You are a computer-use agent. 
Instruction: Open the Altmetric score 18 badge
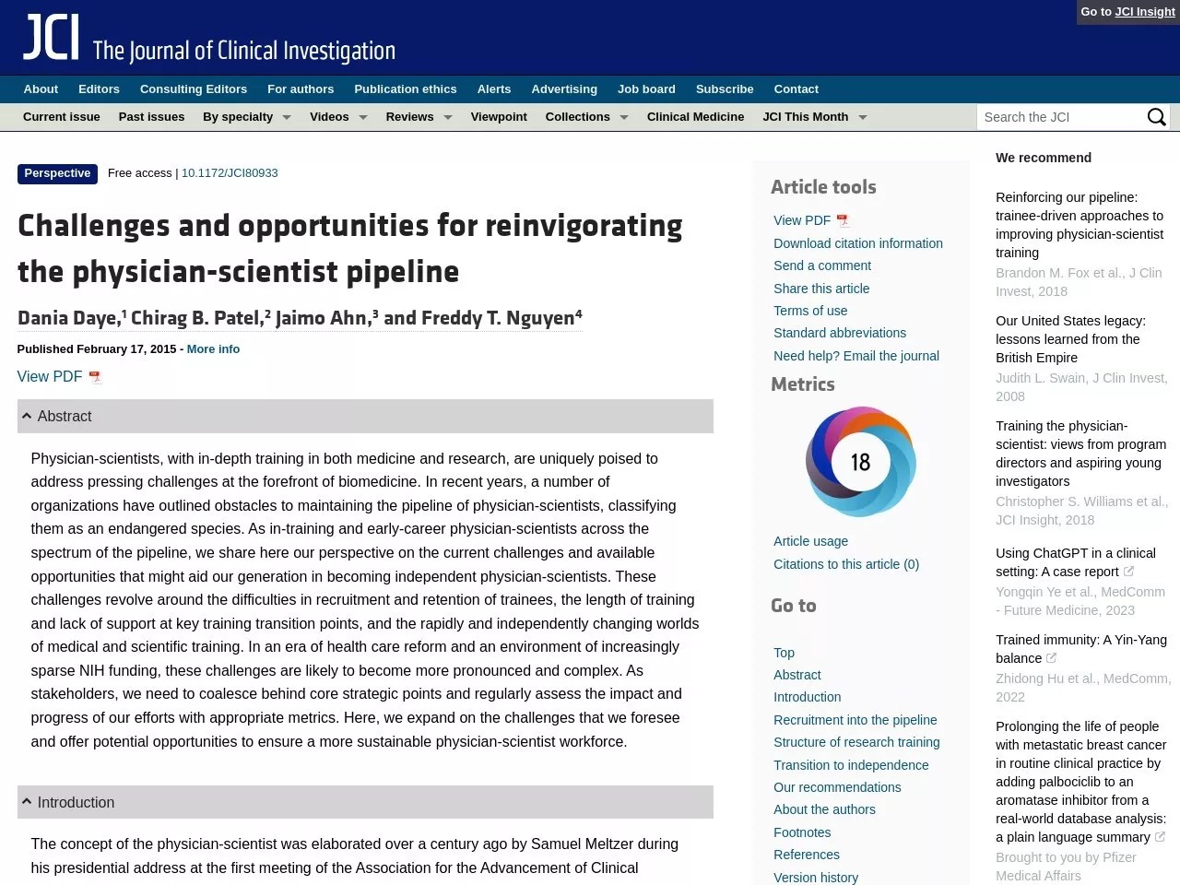860,461
